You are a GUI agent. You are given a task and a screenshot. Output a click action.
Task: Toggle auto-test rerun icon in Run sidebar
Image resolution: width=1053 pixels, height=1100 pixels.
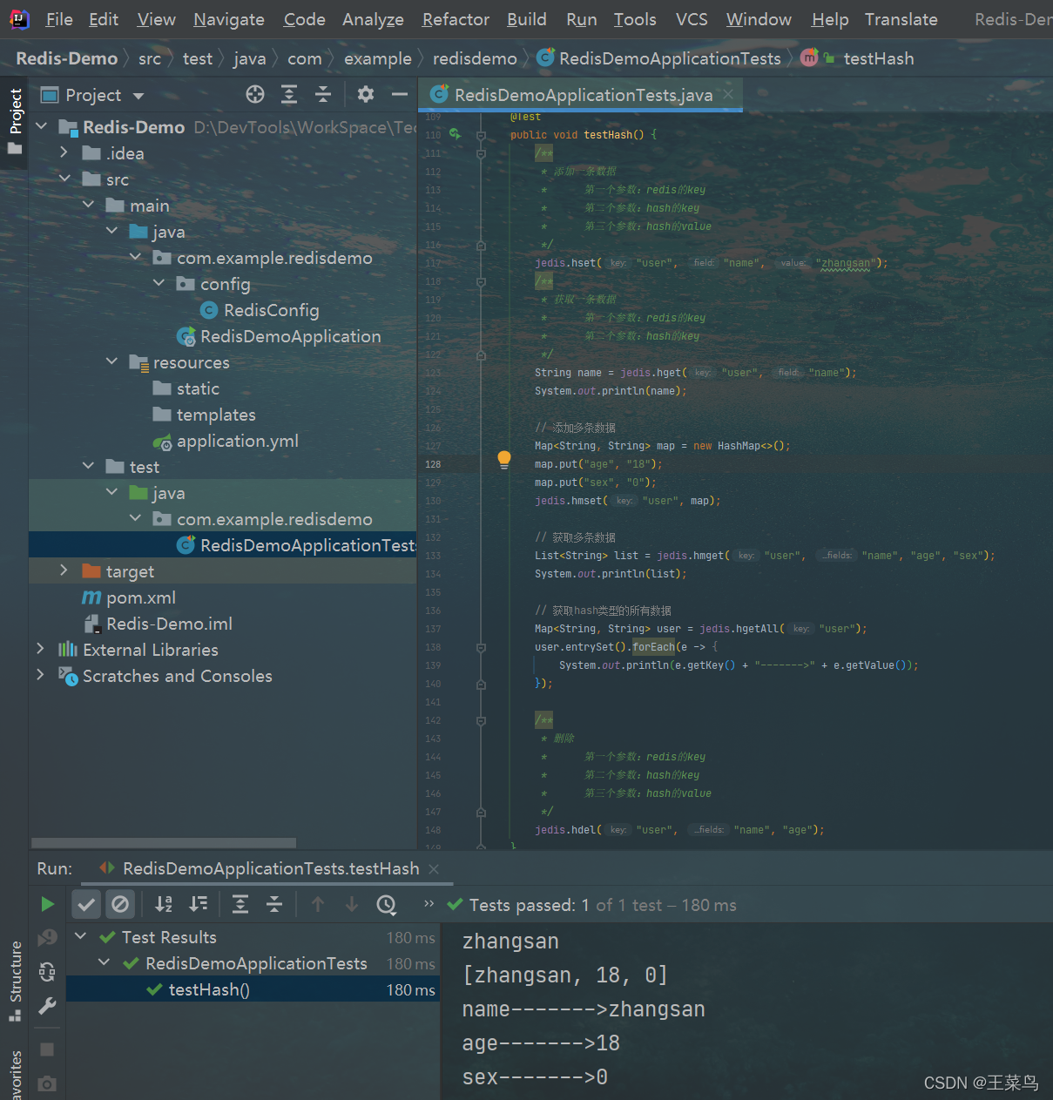(x=48, y=972)
